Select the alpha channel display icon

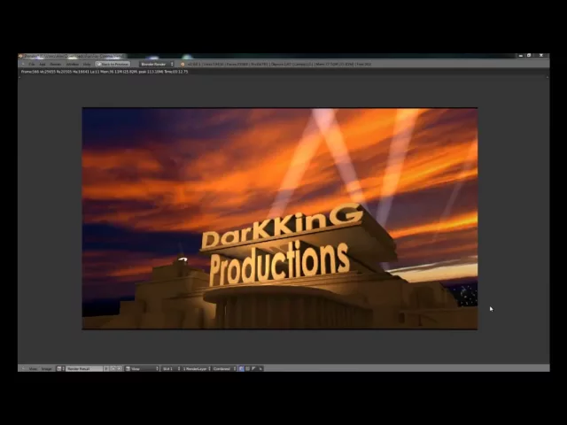(254, 368)
